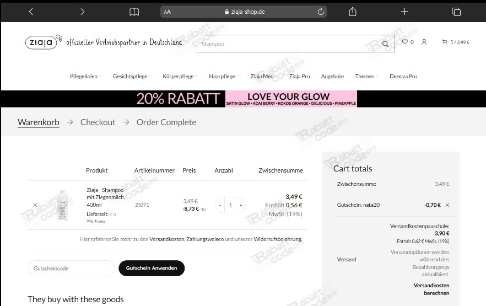The height and width of the screenshot is (306, 486).
Task: Expand the Haarpflege menu
Action: 224,76
